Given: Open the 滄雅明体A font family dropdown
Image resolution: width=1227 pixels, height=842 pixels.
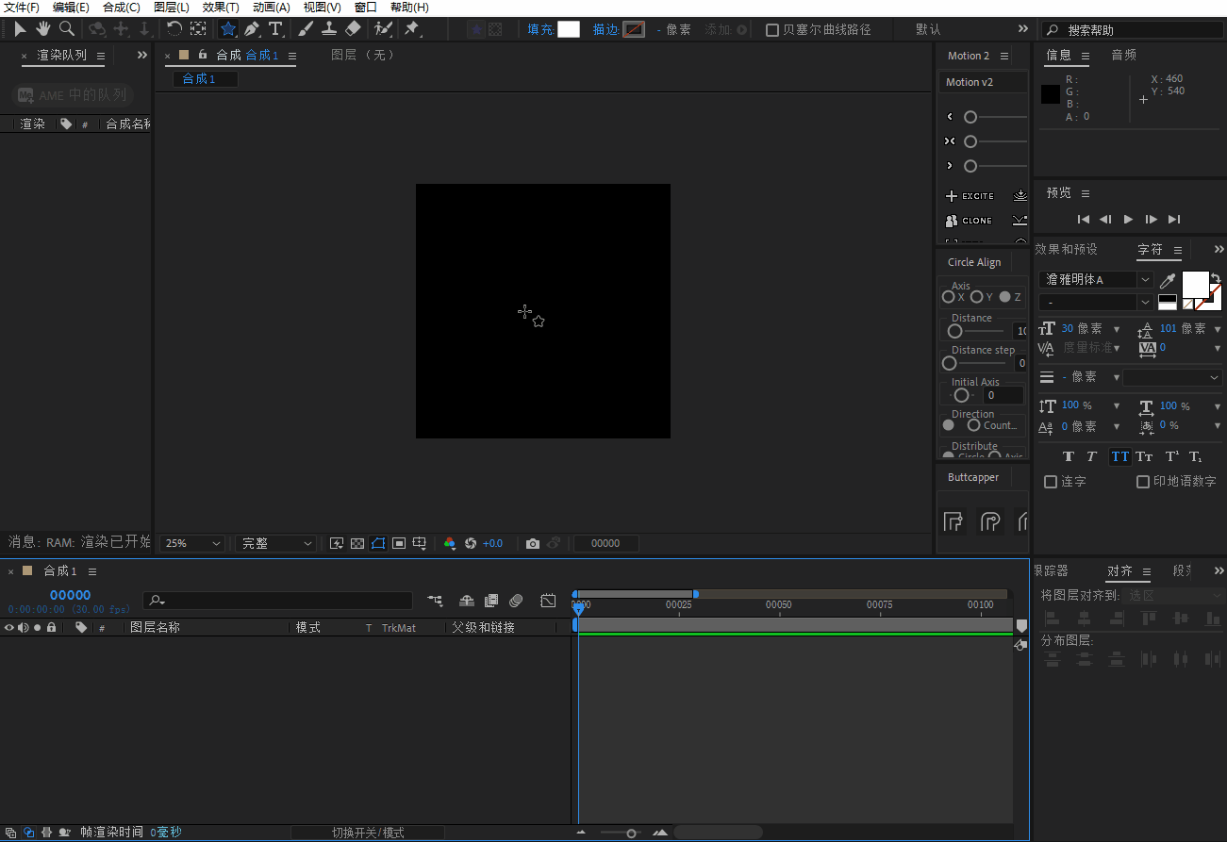Looking at the screenshot, I should click(1096, 280).
